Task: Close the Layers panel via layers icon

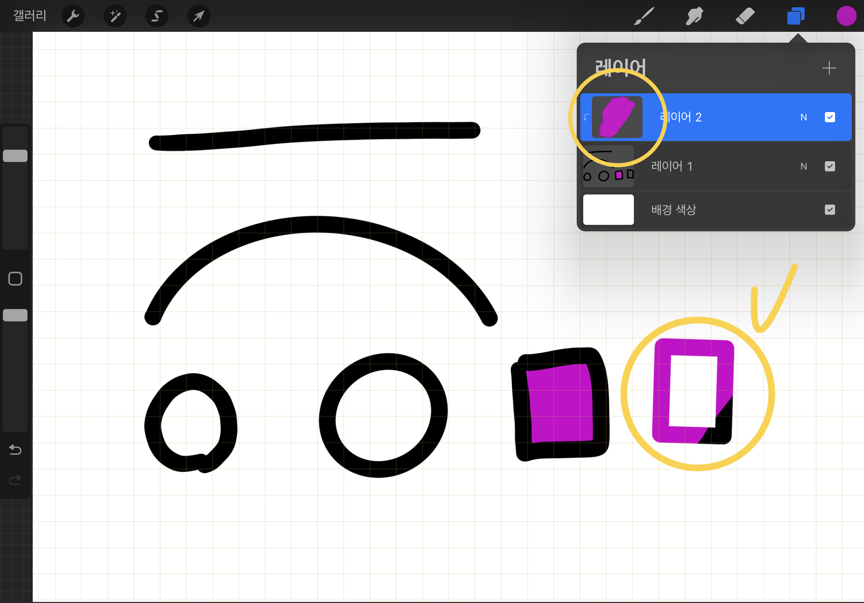Action: point(796,16)
